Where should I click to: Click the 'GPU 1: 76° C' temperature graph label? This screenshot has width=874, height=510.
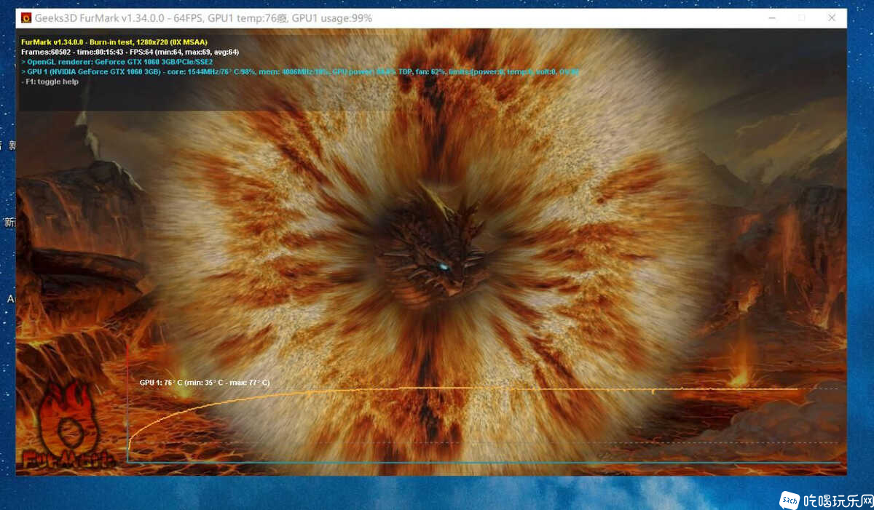click(205, 383)
